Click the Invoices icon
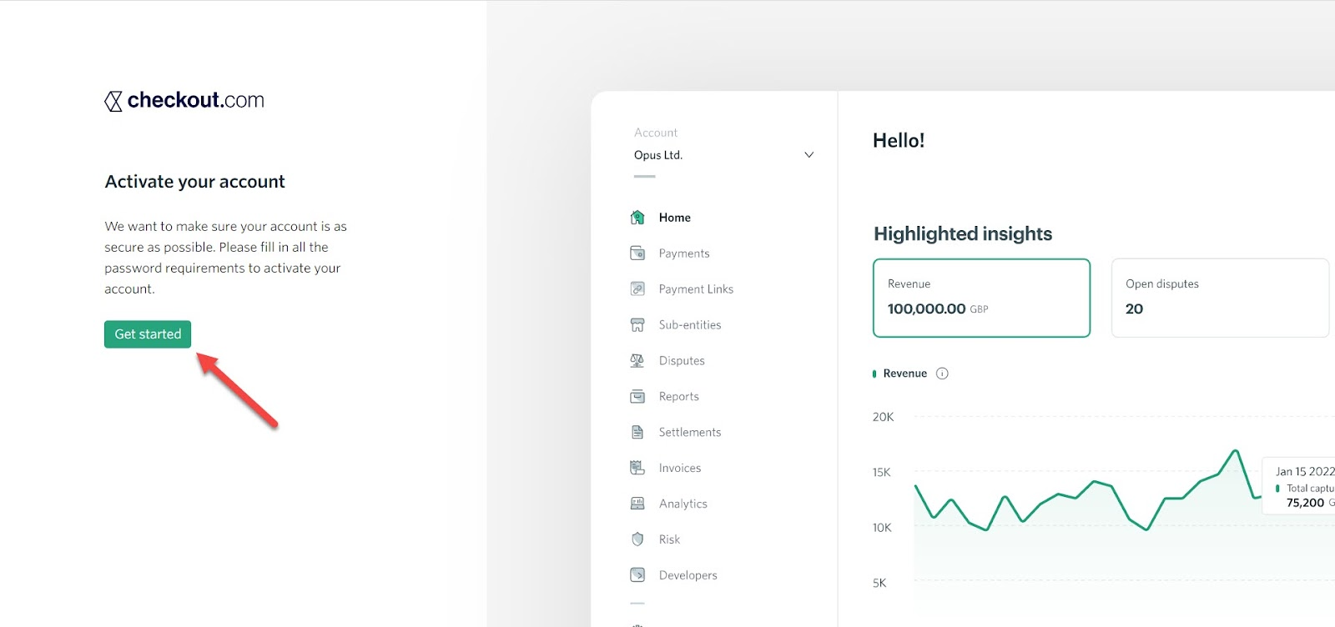1335x627 pixels. coord(637,468)
